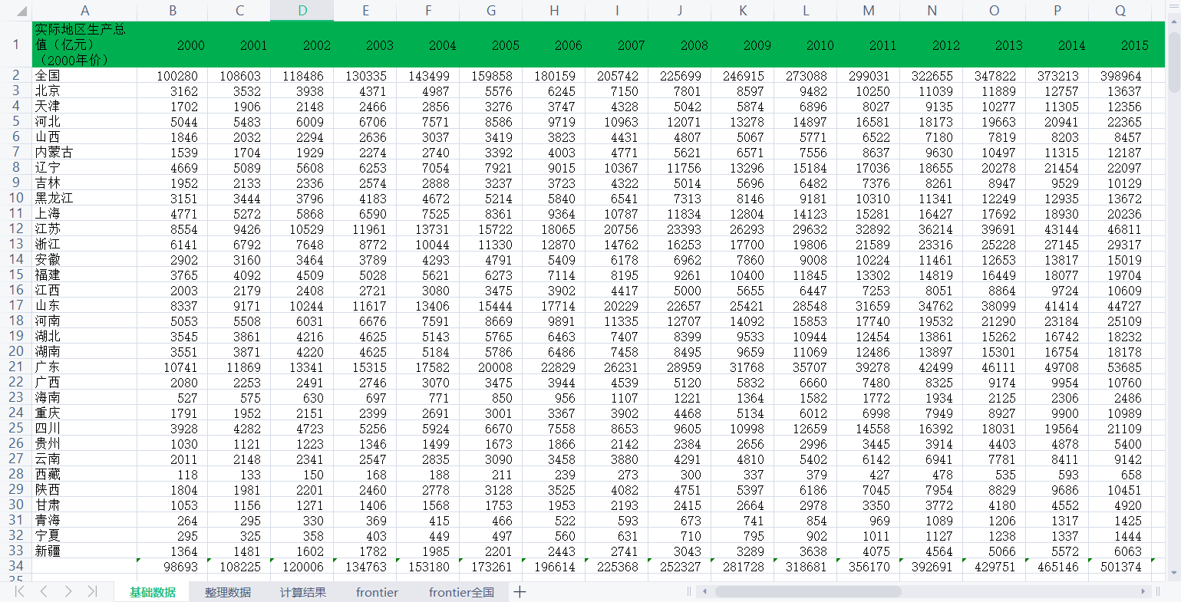Select cell with value 100280
This screenshot has width=1181, height=602.
pyautogui.click(x=173, y=75)
